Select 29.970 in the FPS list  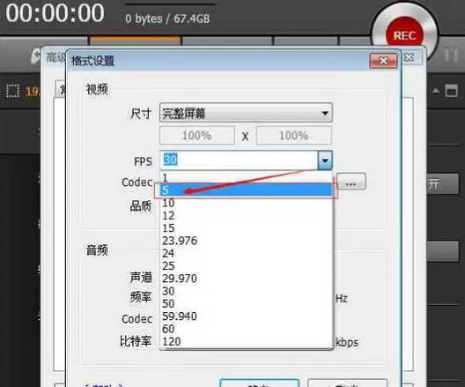[x=246, y=279]
